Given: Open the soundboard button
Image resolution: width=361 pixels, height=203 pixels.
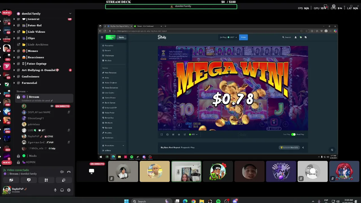Looking at the screenshot, I should [x=64, y=180].
